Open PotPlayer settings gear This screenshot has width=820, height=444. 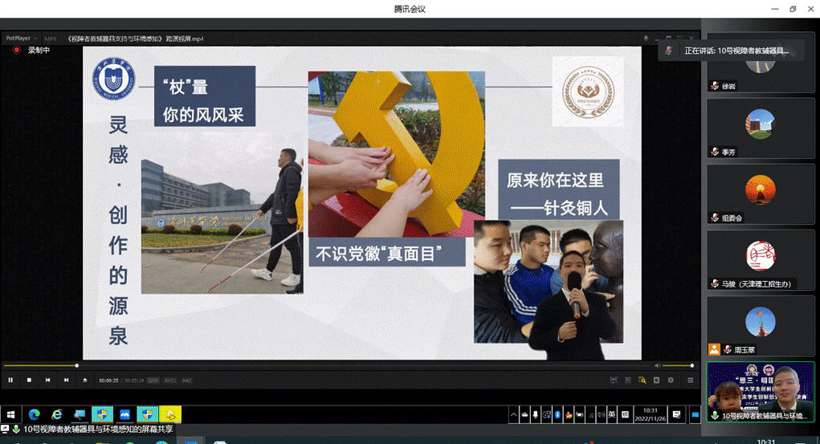pyautogui.click(x=671, y=380)
